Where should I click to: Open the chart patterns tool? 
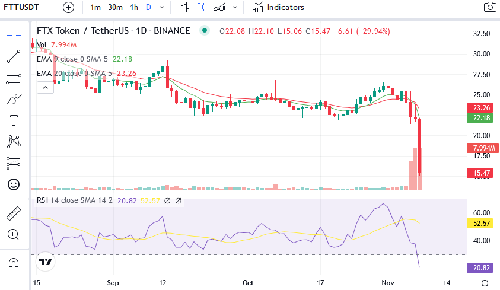(14, 142)
